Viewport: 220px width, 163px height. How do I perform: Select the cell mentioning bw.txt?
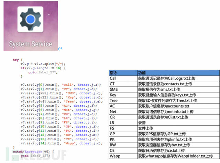click(178, 145)
